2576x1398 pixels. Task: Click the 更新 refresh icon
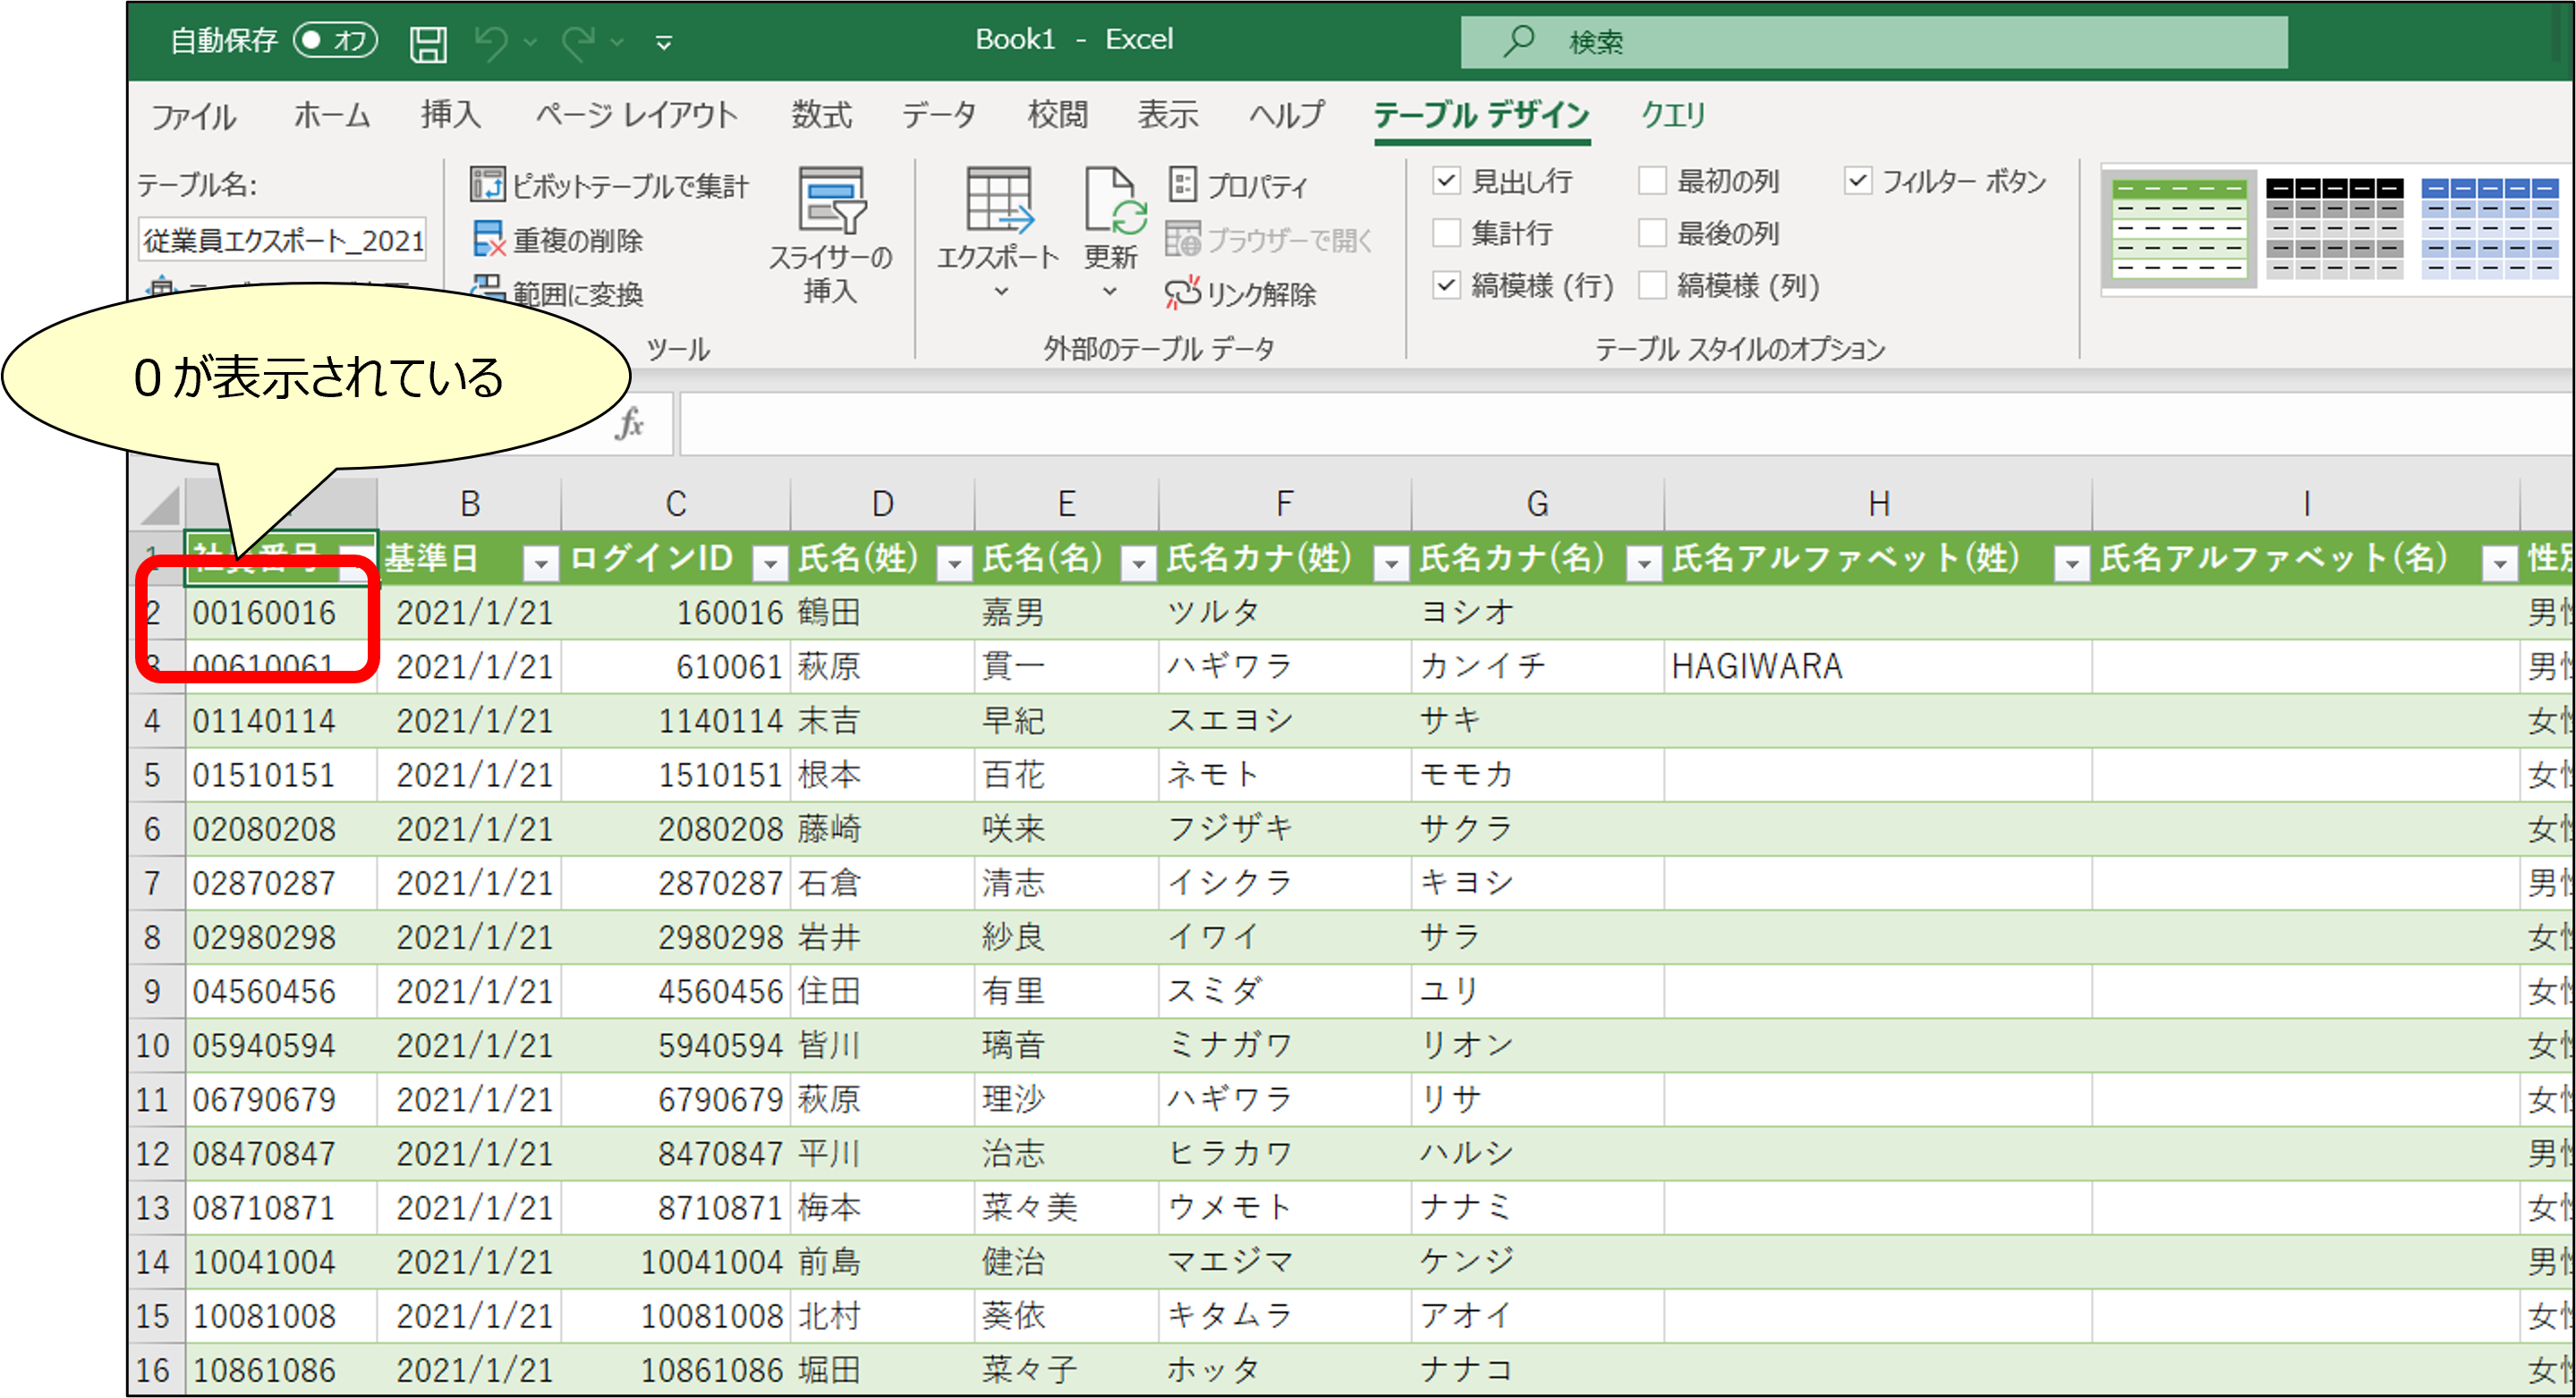tap(1114, 199)
